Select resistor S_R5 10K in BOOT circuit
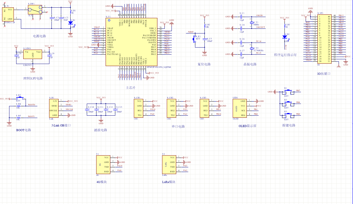 pos(19,118)
